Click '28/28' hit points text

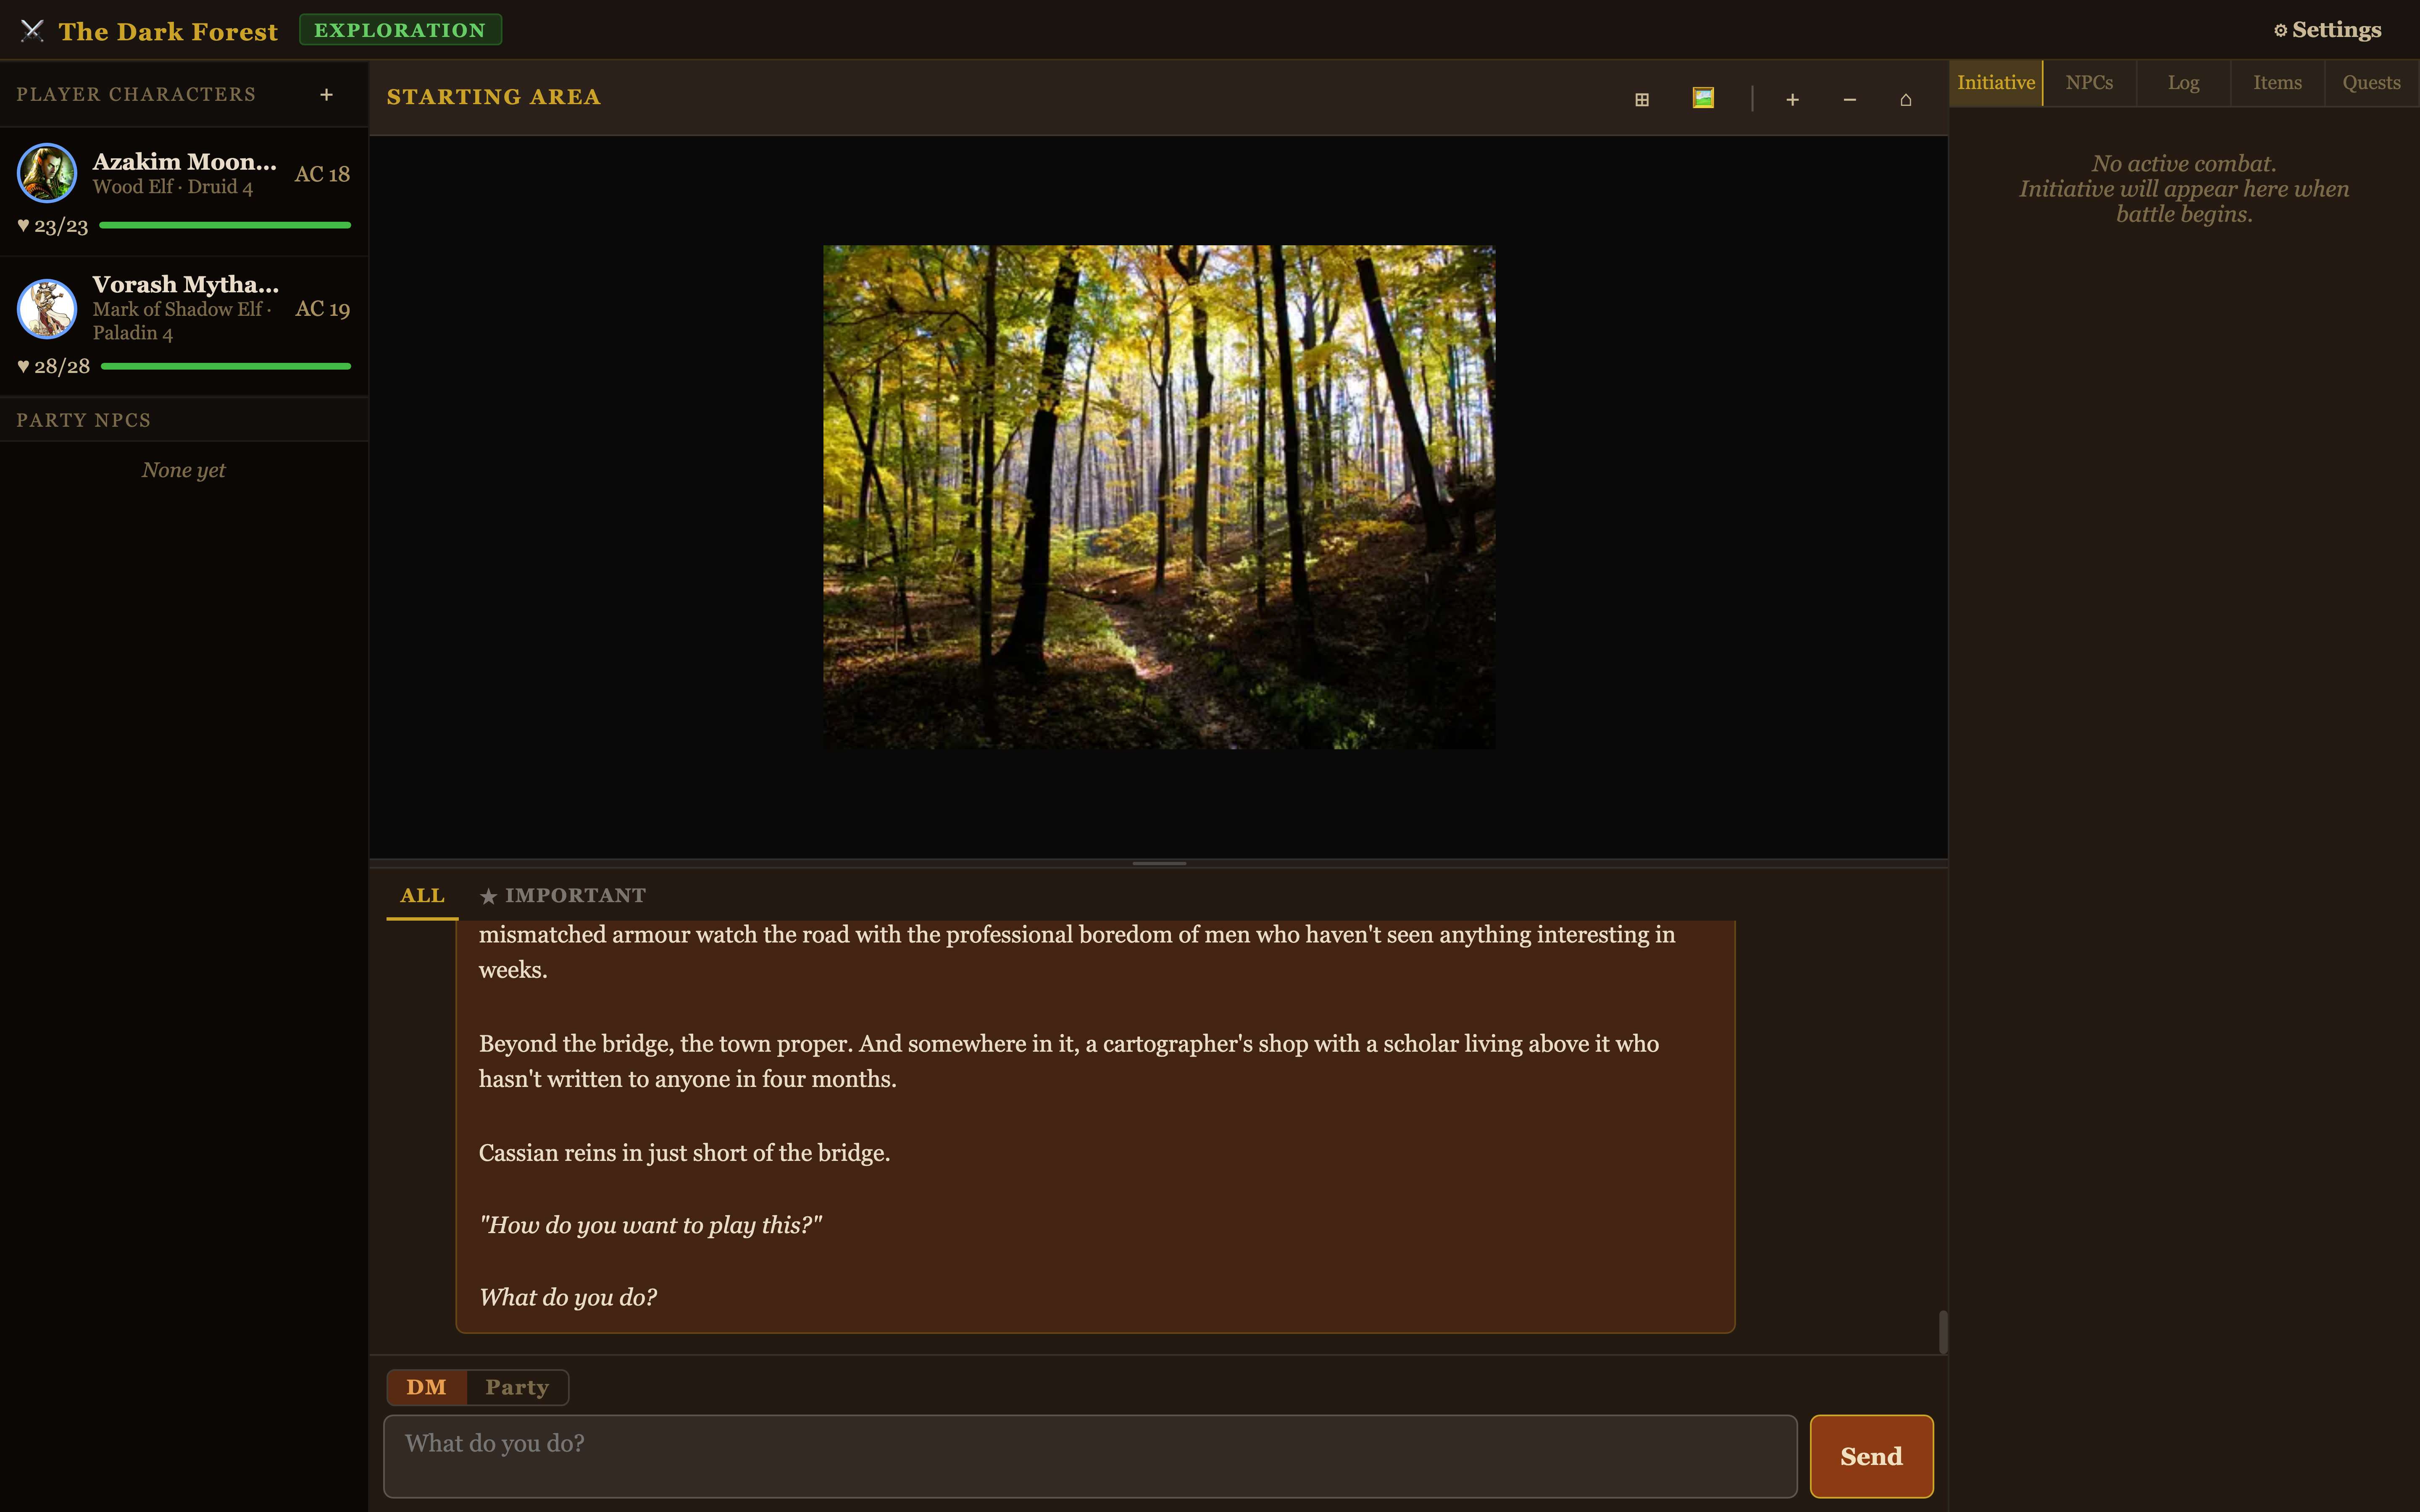62,367
